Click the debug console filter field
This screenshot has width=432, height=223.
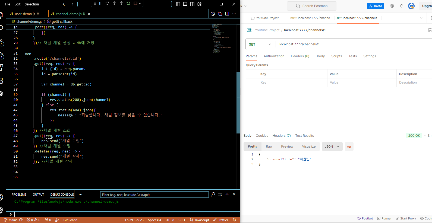(154, 195)
